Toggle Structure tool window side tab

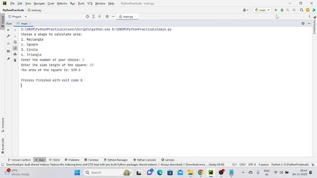tap(2, 125)
